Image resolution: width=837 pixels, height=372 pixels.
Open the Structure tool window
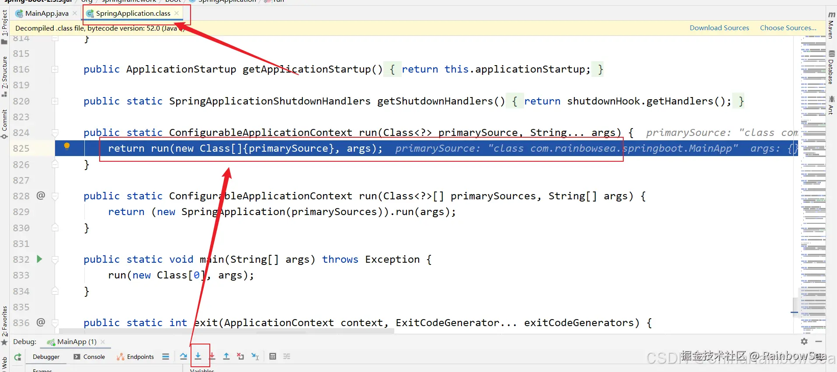click(x=4, y=76)
